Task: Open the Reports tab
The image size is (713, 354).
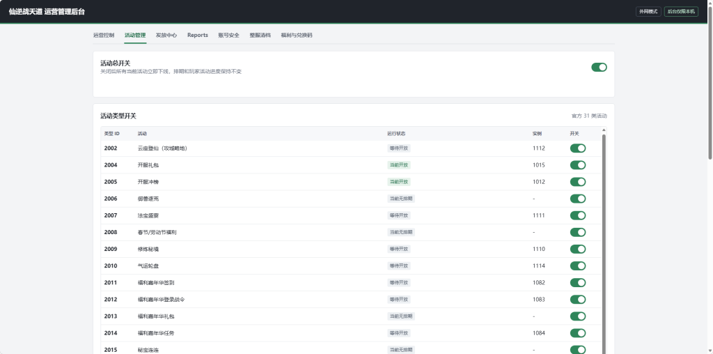Action: [198, 35]
